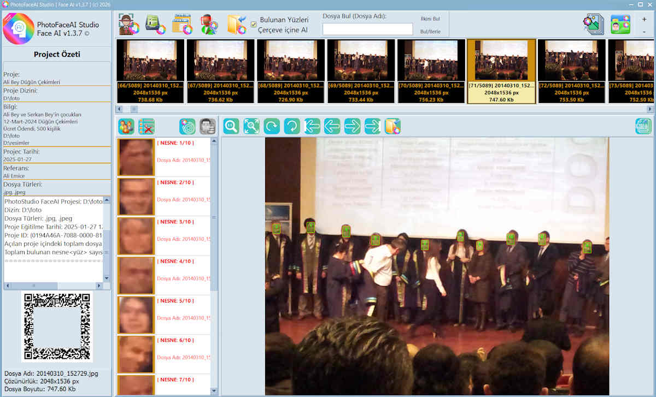Select thumbnail 68/5089
Viewport: 656px width, 397px height.
(x=291, y=71)
